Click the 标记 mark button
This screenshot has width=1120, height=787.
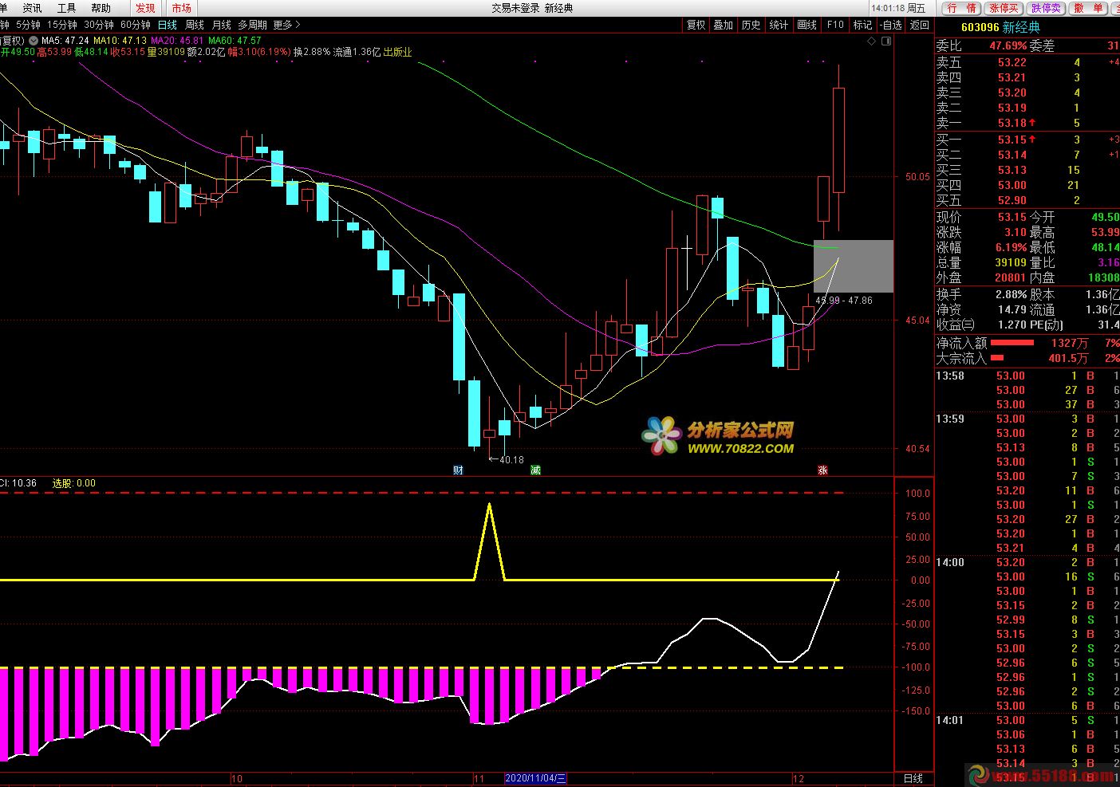[x=863, y=25]
